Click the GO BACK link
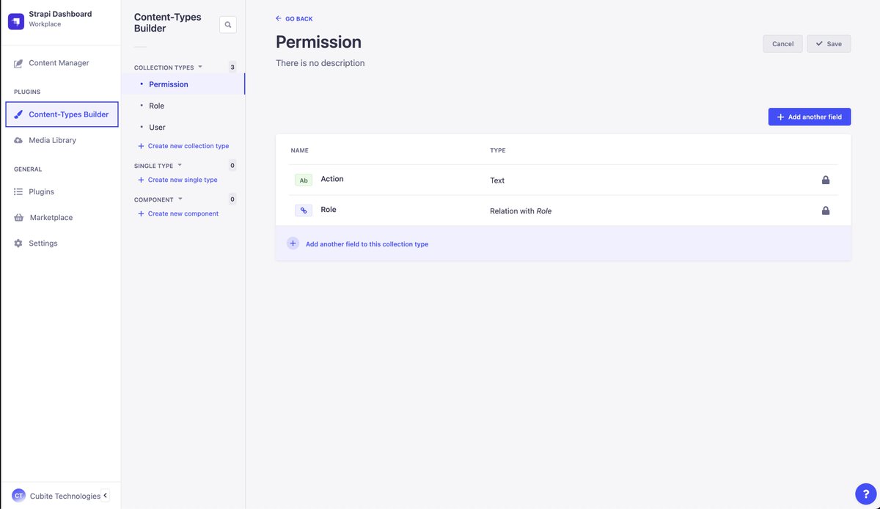This screenshot has width=880, height=509. point(294,18)
